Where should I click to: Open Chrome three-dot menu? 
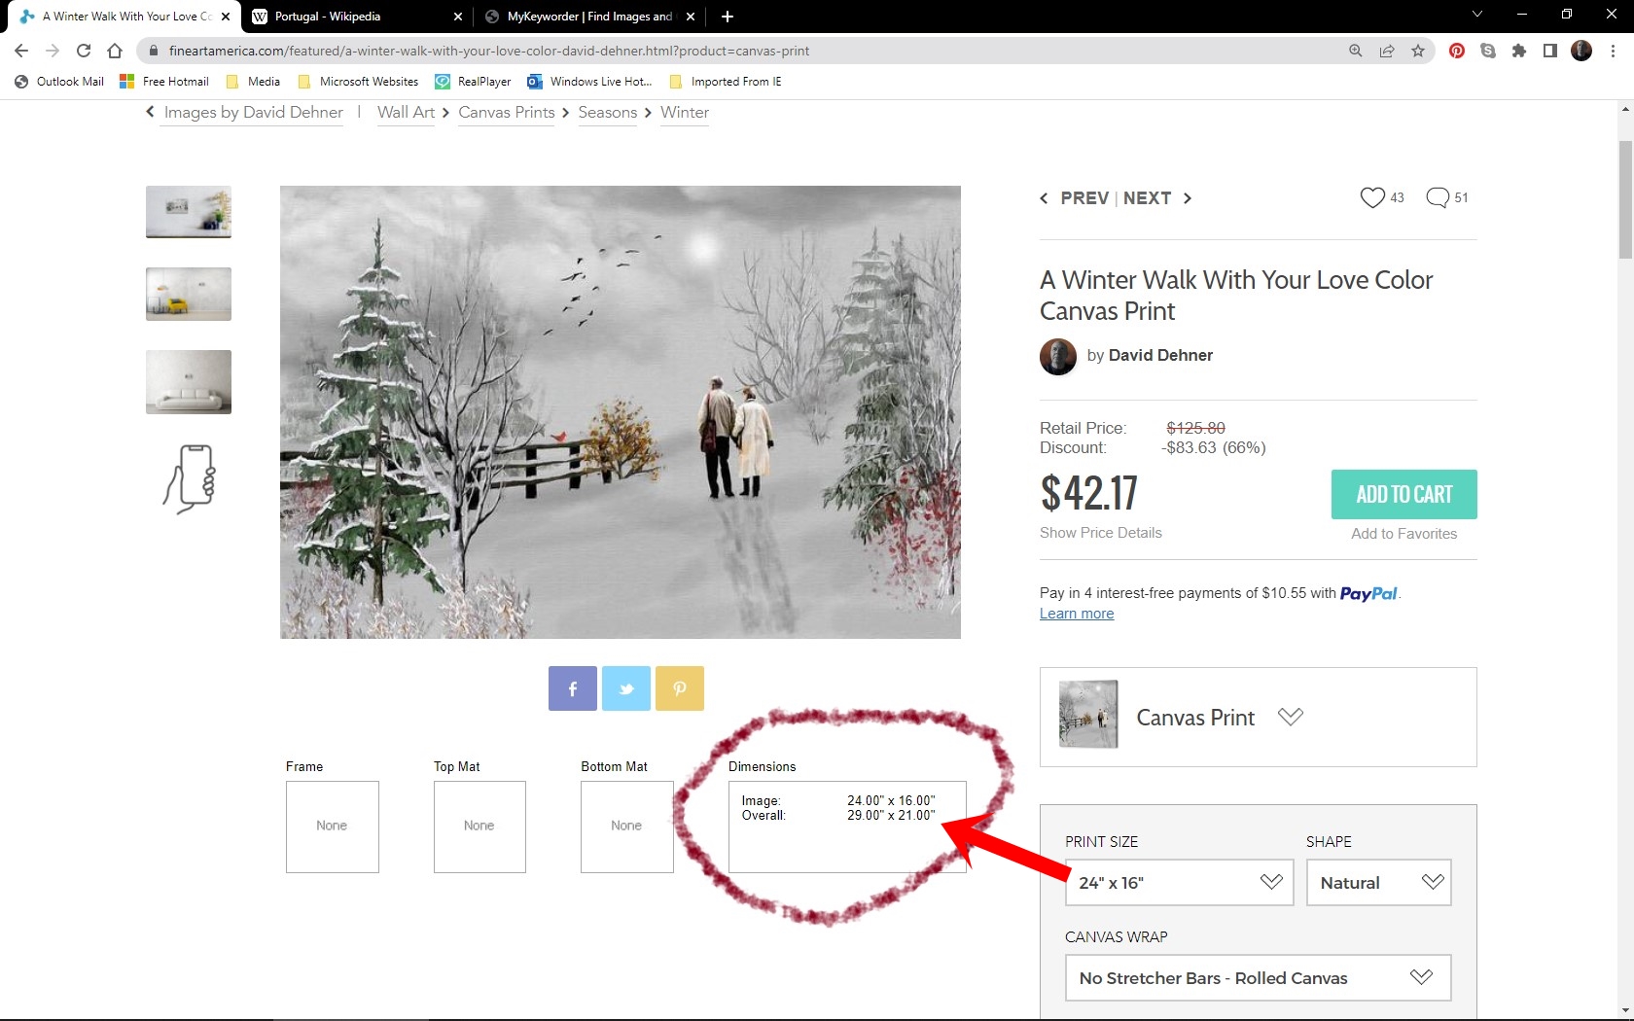pyautogui.click(x=1613, y=51)
